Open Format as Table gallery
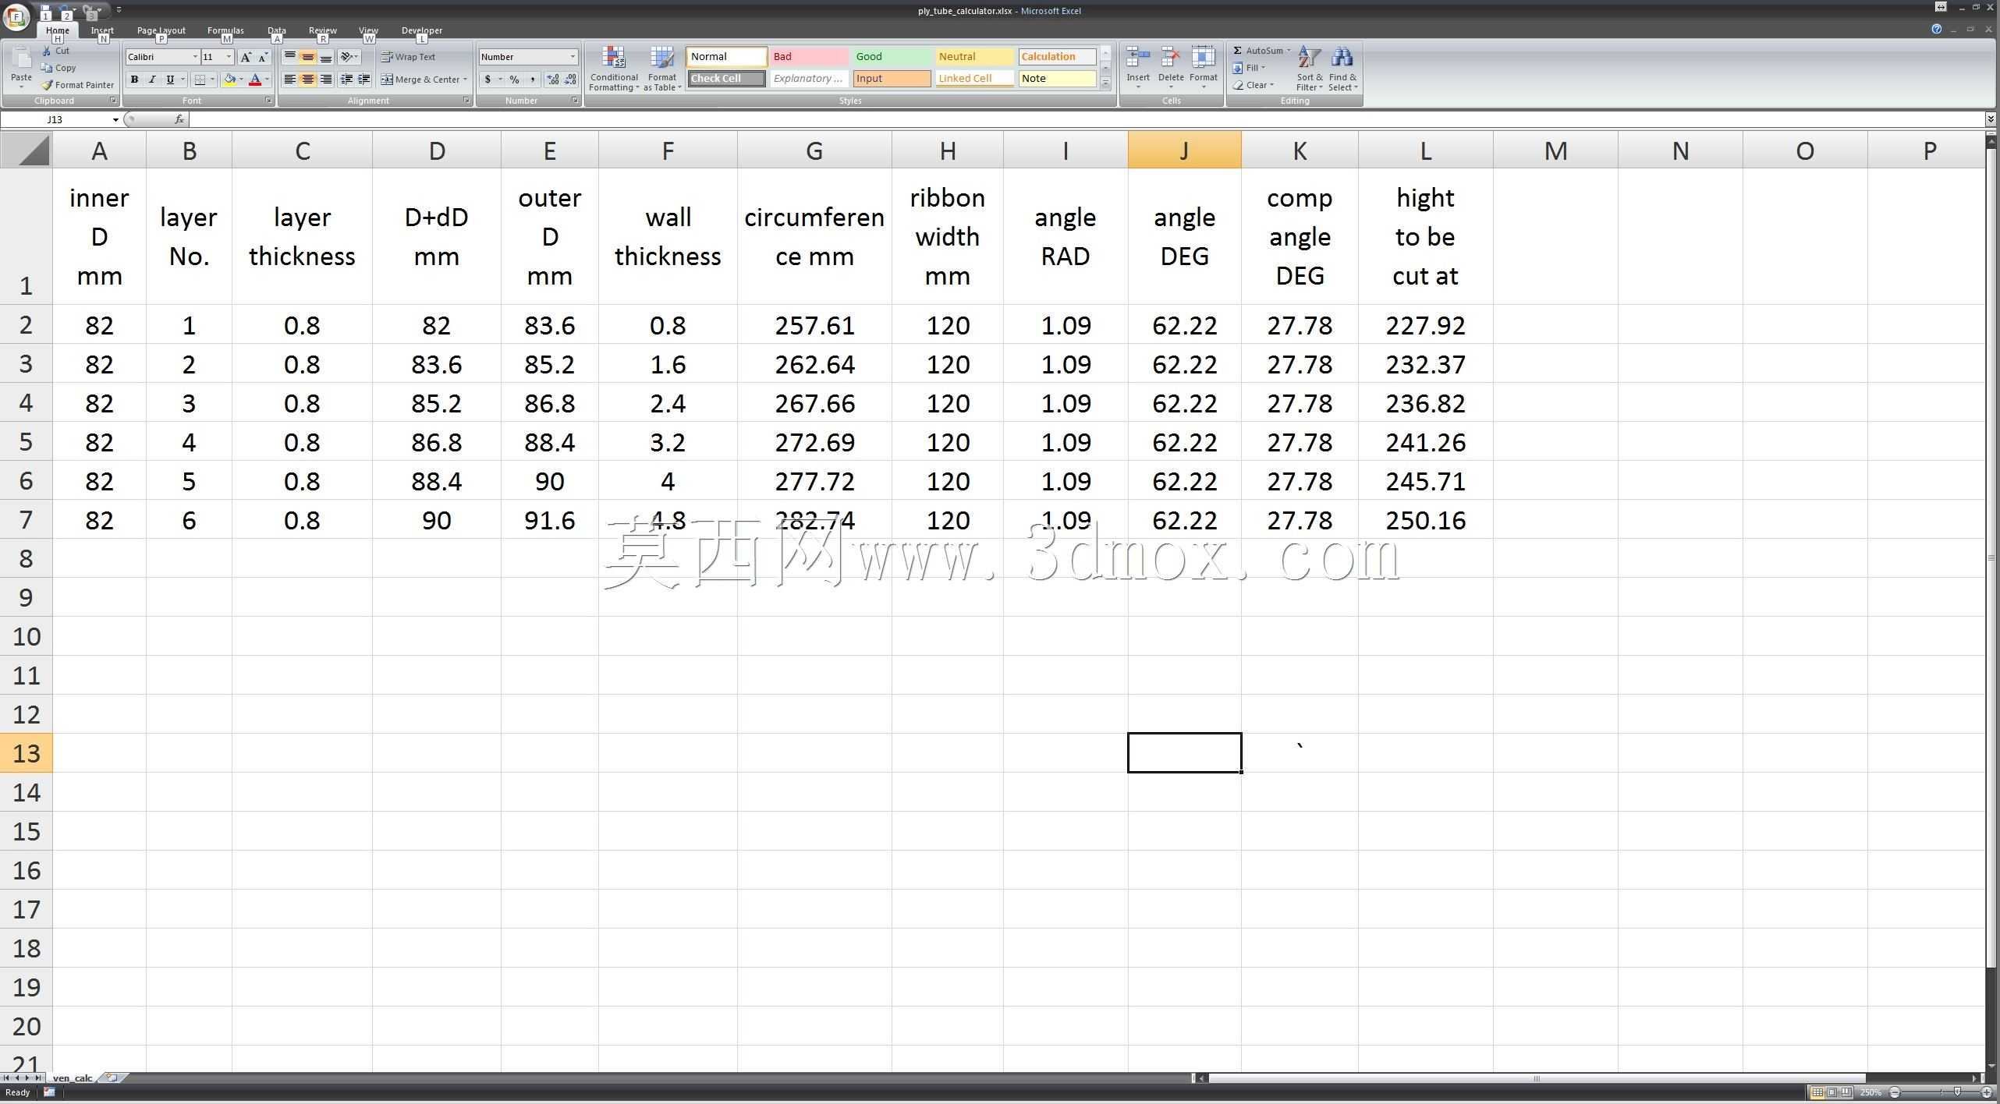The height and width of the screenshot is (1104, 2000). 662,69
